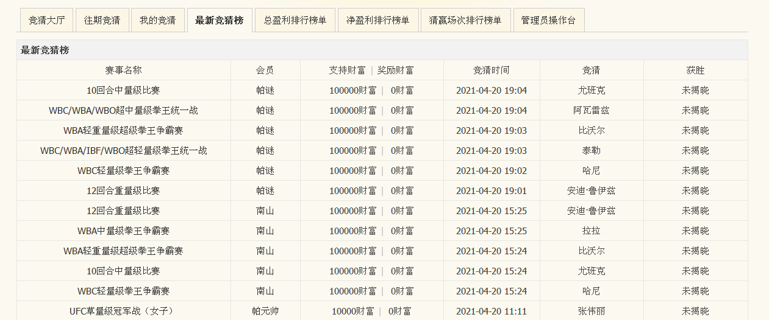Viewport: 769px width, 320px height.
Task: Open WBC/WBA/IBF/WBO超轻量级拳王统一战 event
Action: pyautogui.click(x=123, y=150)
